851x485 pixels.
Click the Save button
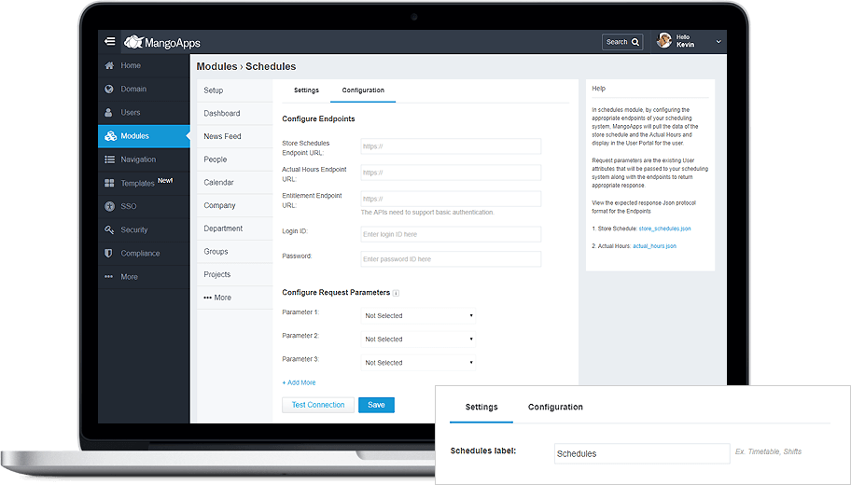(x=376, y=405)
